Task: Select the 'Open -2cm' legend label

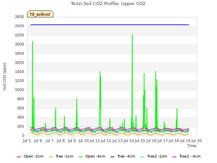Action: coord(34,156)
